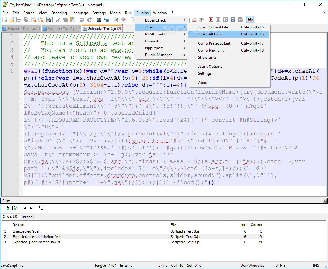
Task: Open the Language menu
Action: tap(80, 13)
